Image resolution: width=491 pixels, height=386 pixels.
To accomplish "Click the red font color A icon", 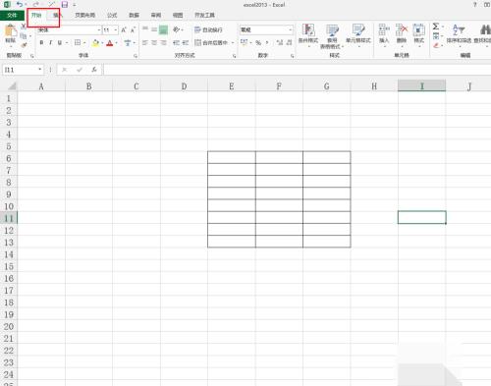I will (x=110, y=43).
